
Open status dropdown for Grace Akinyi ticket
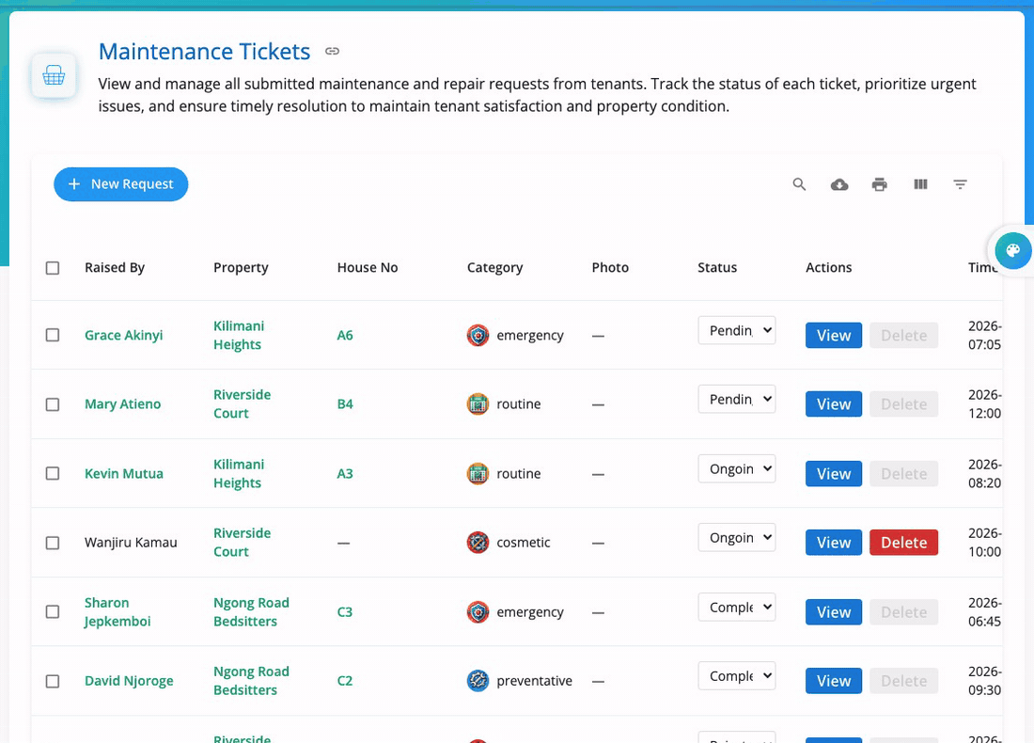click(737, 330)
